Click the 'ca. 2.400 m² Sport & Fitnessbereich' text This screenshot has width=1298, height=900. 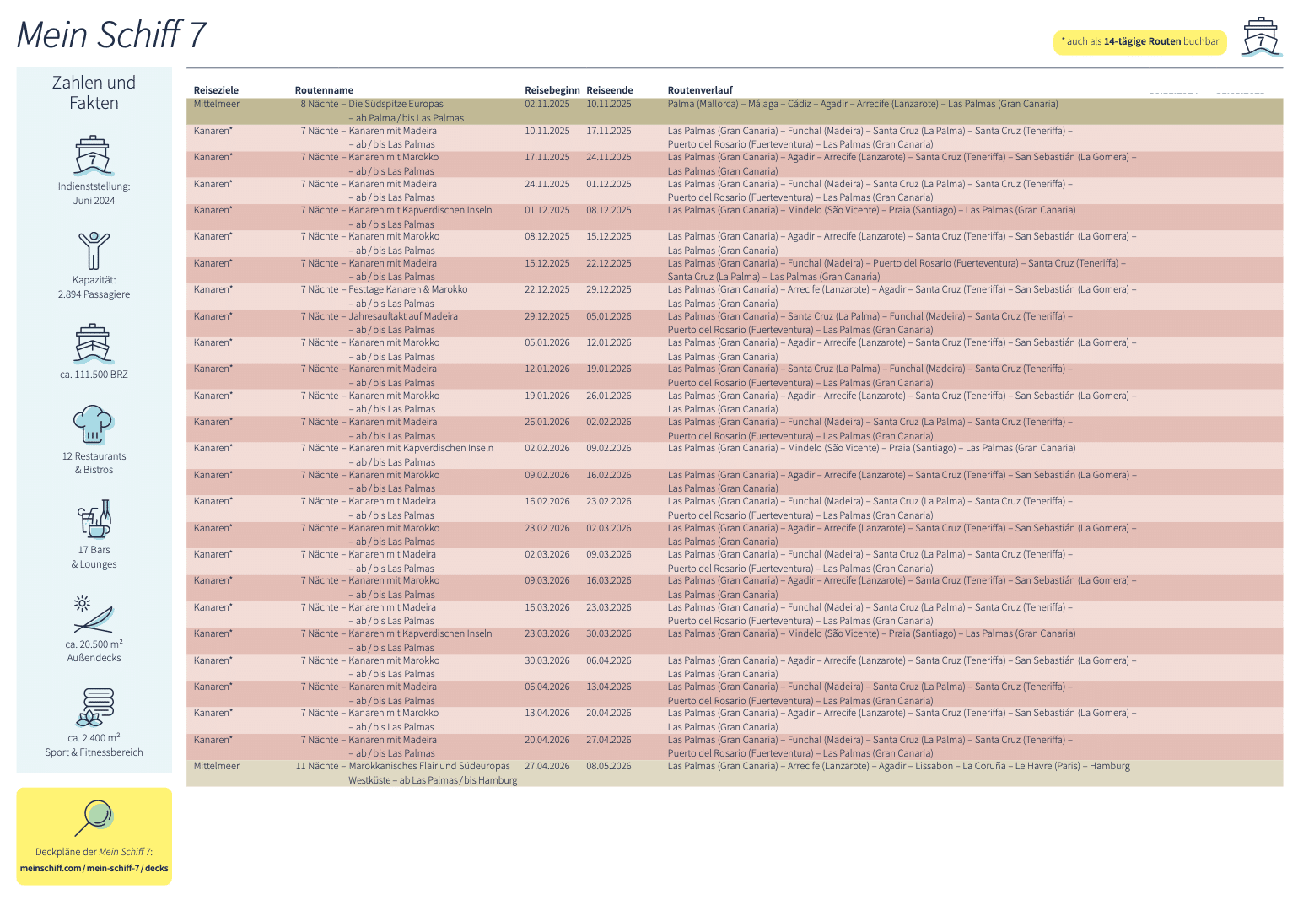pyautogui.click(x=94, y=745)
